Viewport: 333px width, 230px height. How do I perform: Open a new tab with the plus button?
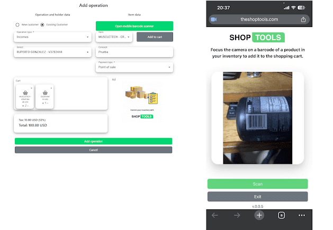259,215
